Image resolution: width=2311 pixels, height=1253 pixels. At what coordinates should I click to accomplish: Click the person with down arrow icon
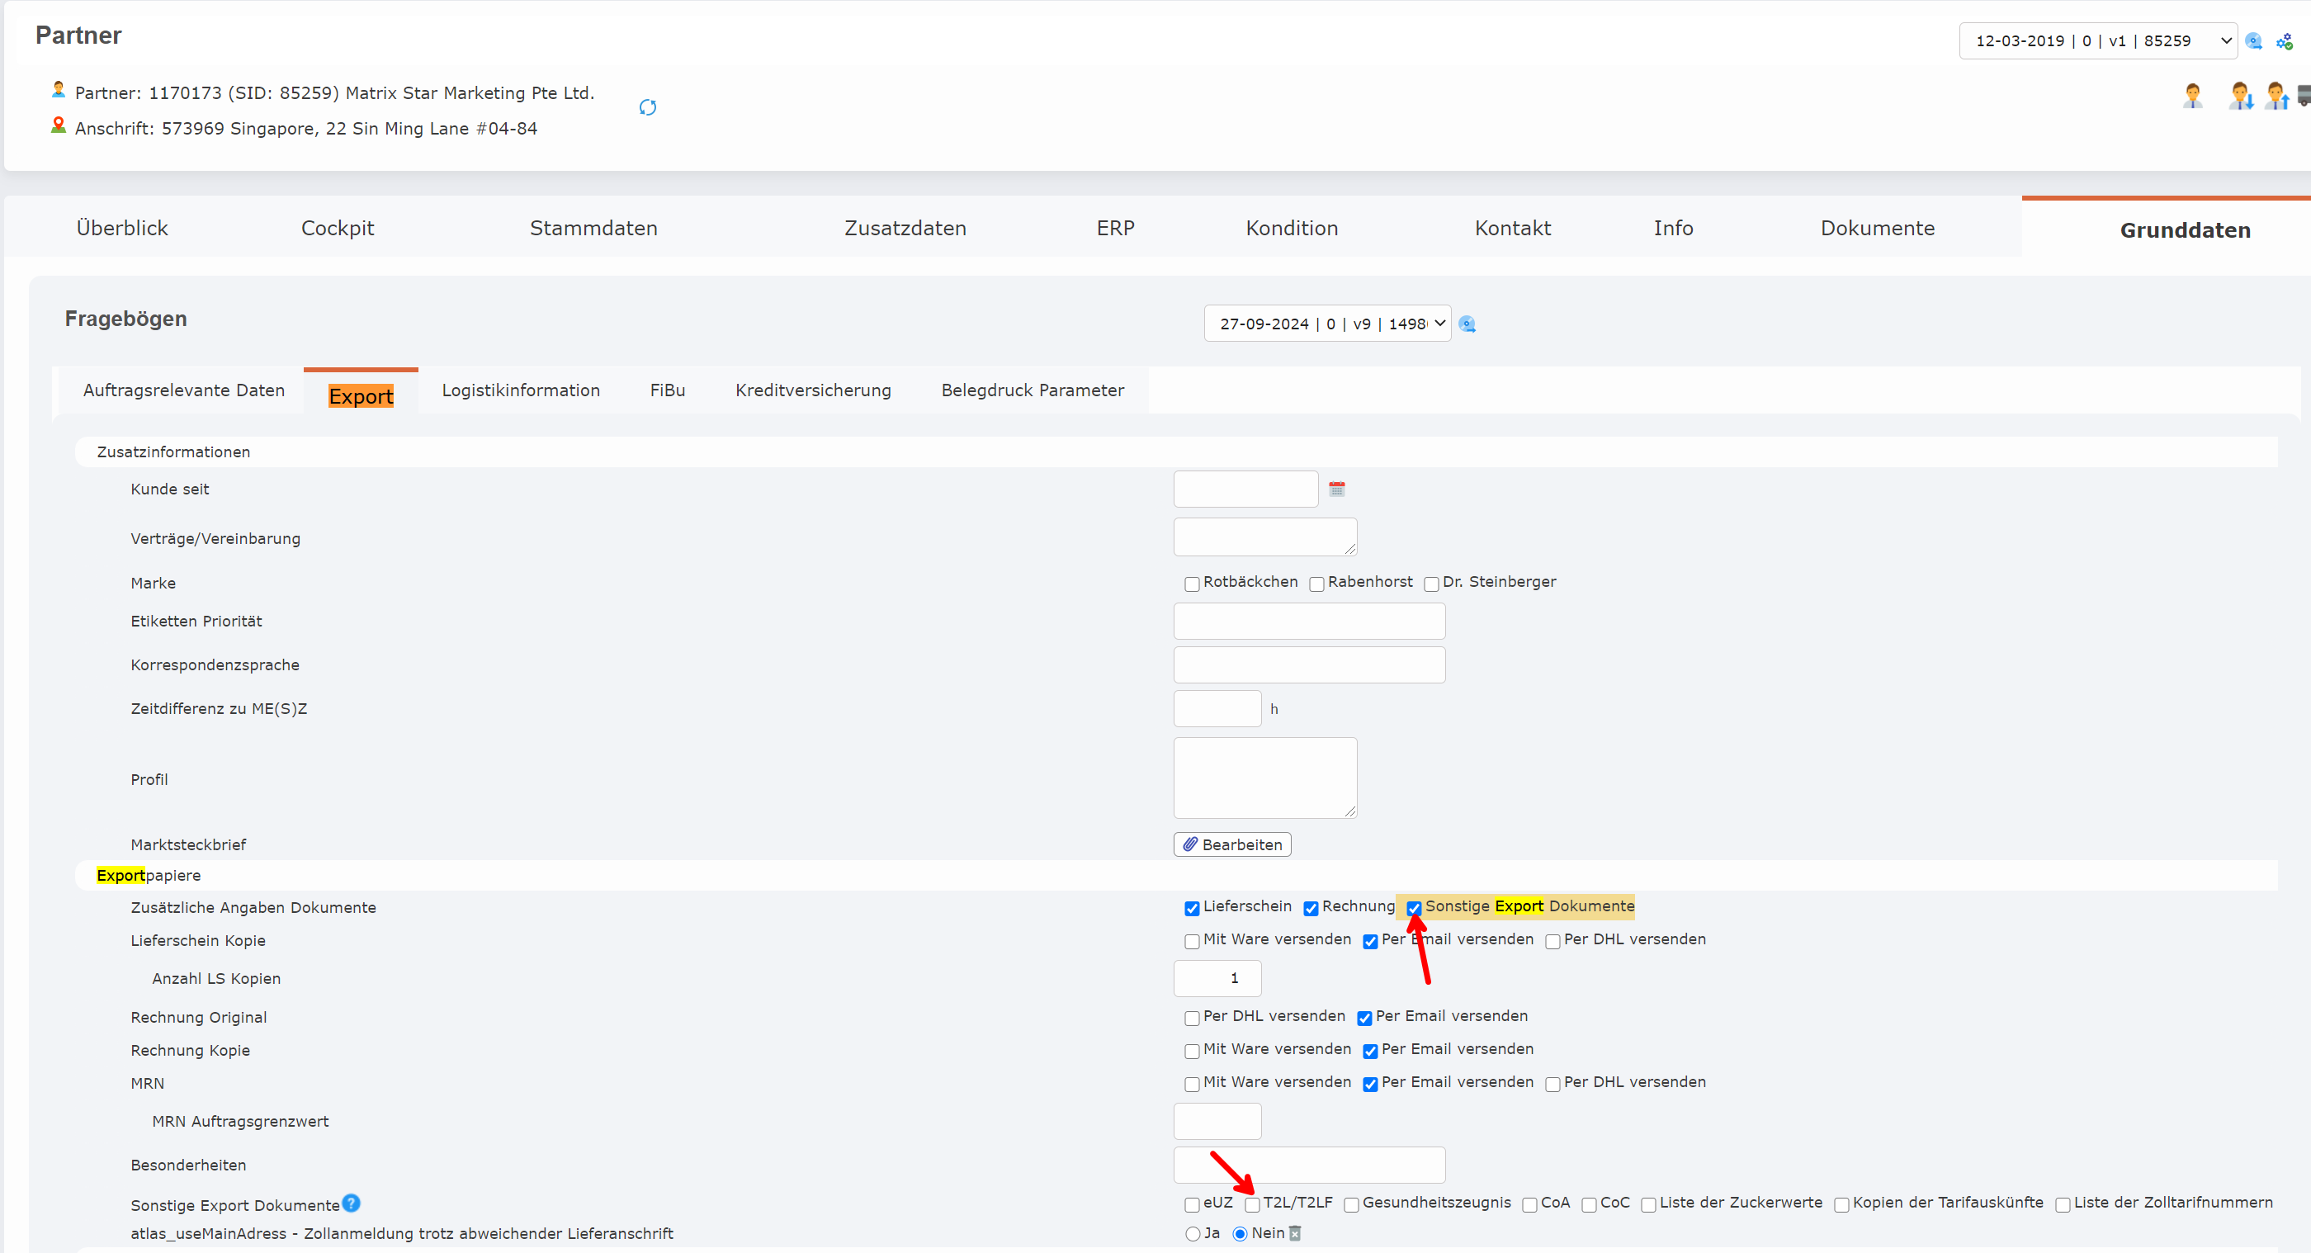click(2240, 95)
